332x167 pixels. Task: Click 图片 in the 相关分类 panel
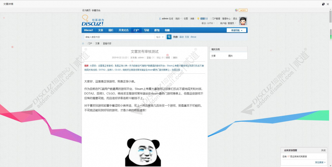(230, 56)
